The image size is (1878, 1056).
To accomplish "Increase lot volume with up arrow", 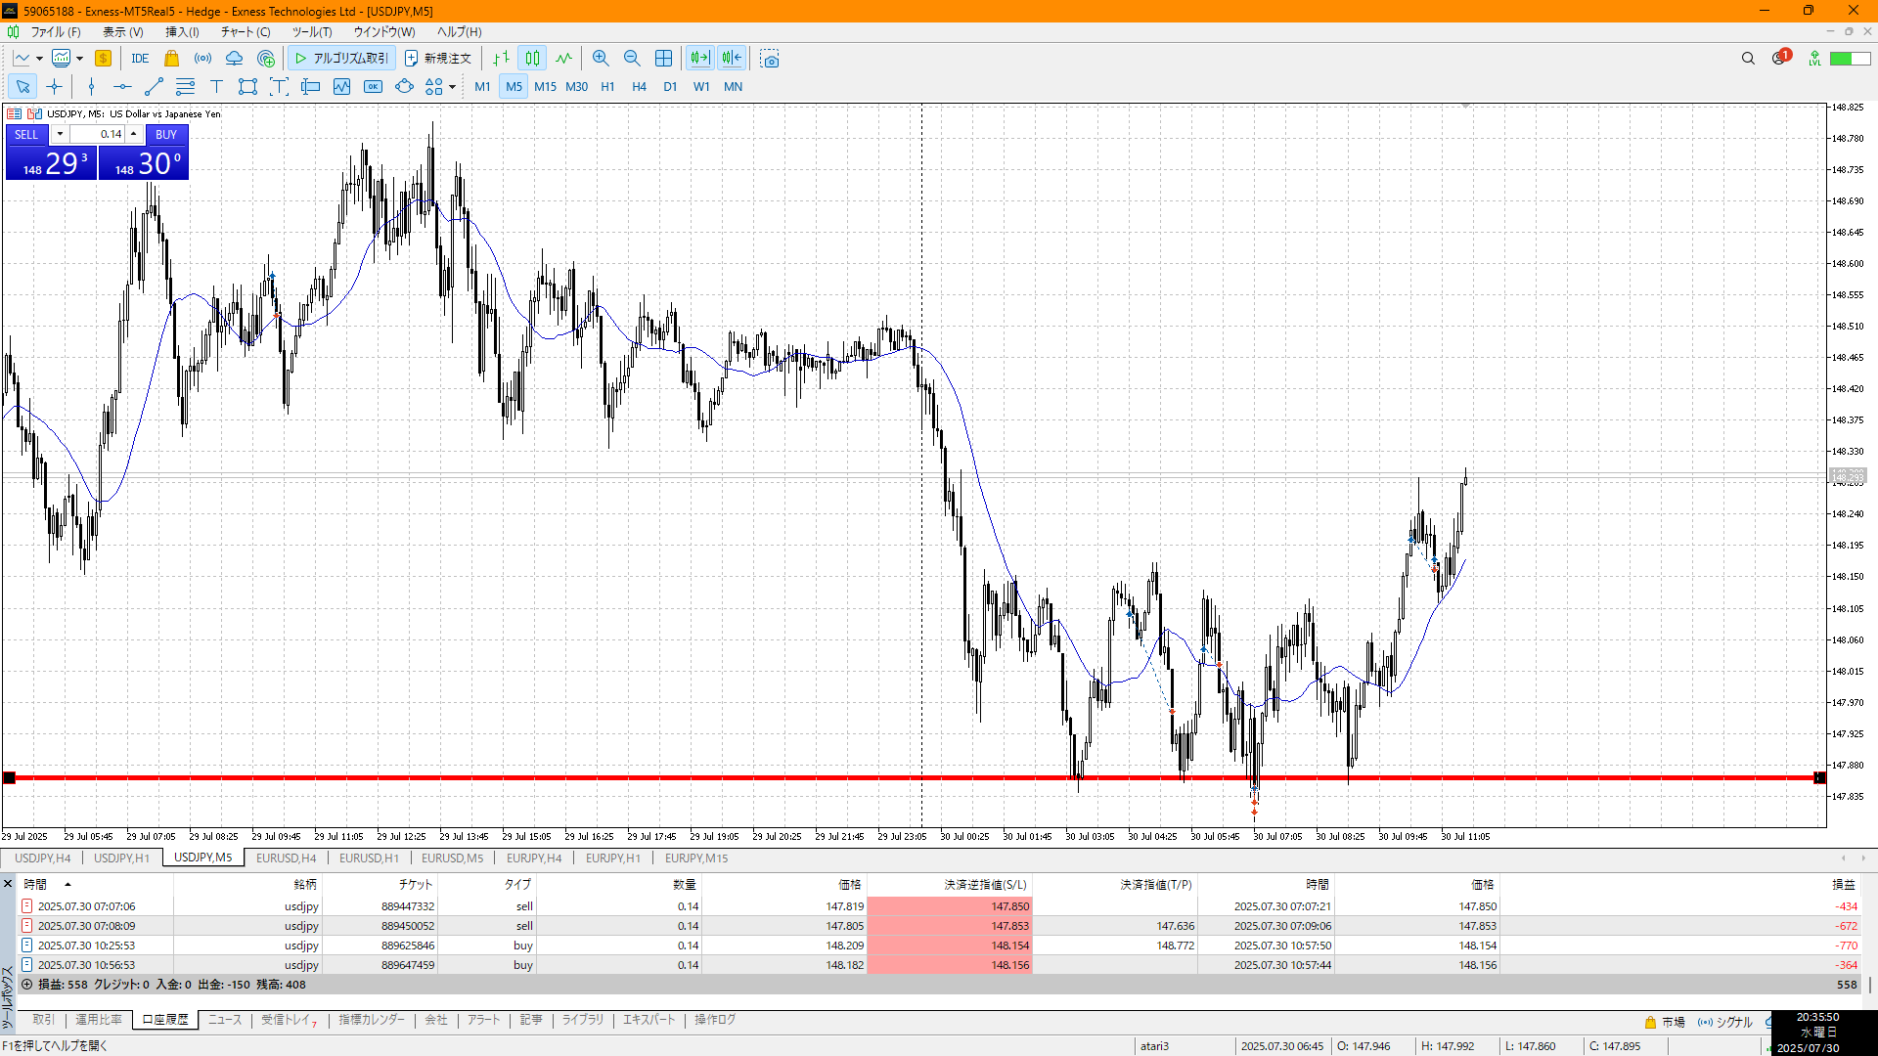I will [133, 135].
